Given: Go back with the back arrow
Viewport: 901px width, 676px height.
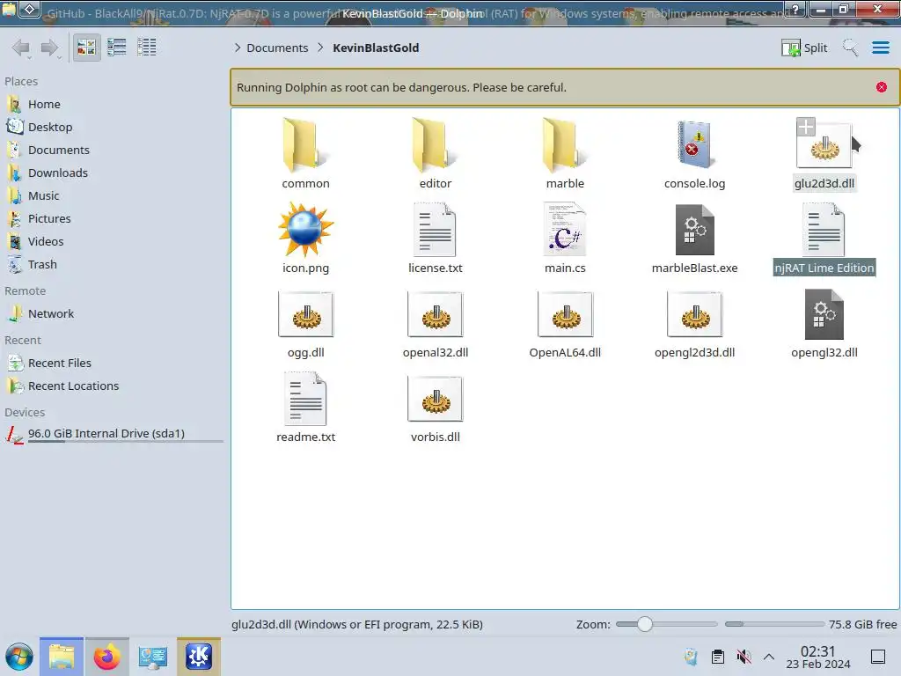Looking at the screenshot, I should click(21, 48).
